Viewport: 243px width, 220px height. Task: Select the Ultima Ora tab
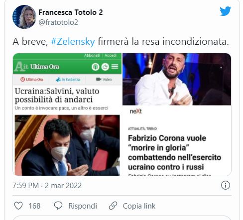(32, 80)
